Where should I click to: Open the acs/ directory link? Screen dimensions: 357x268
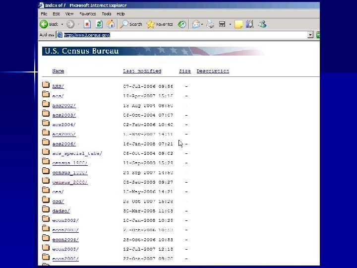(58, 96)
